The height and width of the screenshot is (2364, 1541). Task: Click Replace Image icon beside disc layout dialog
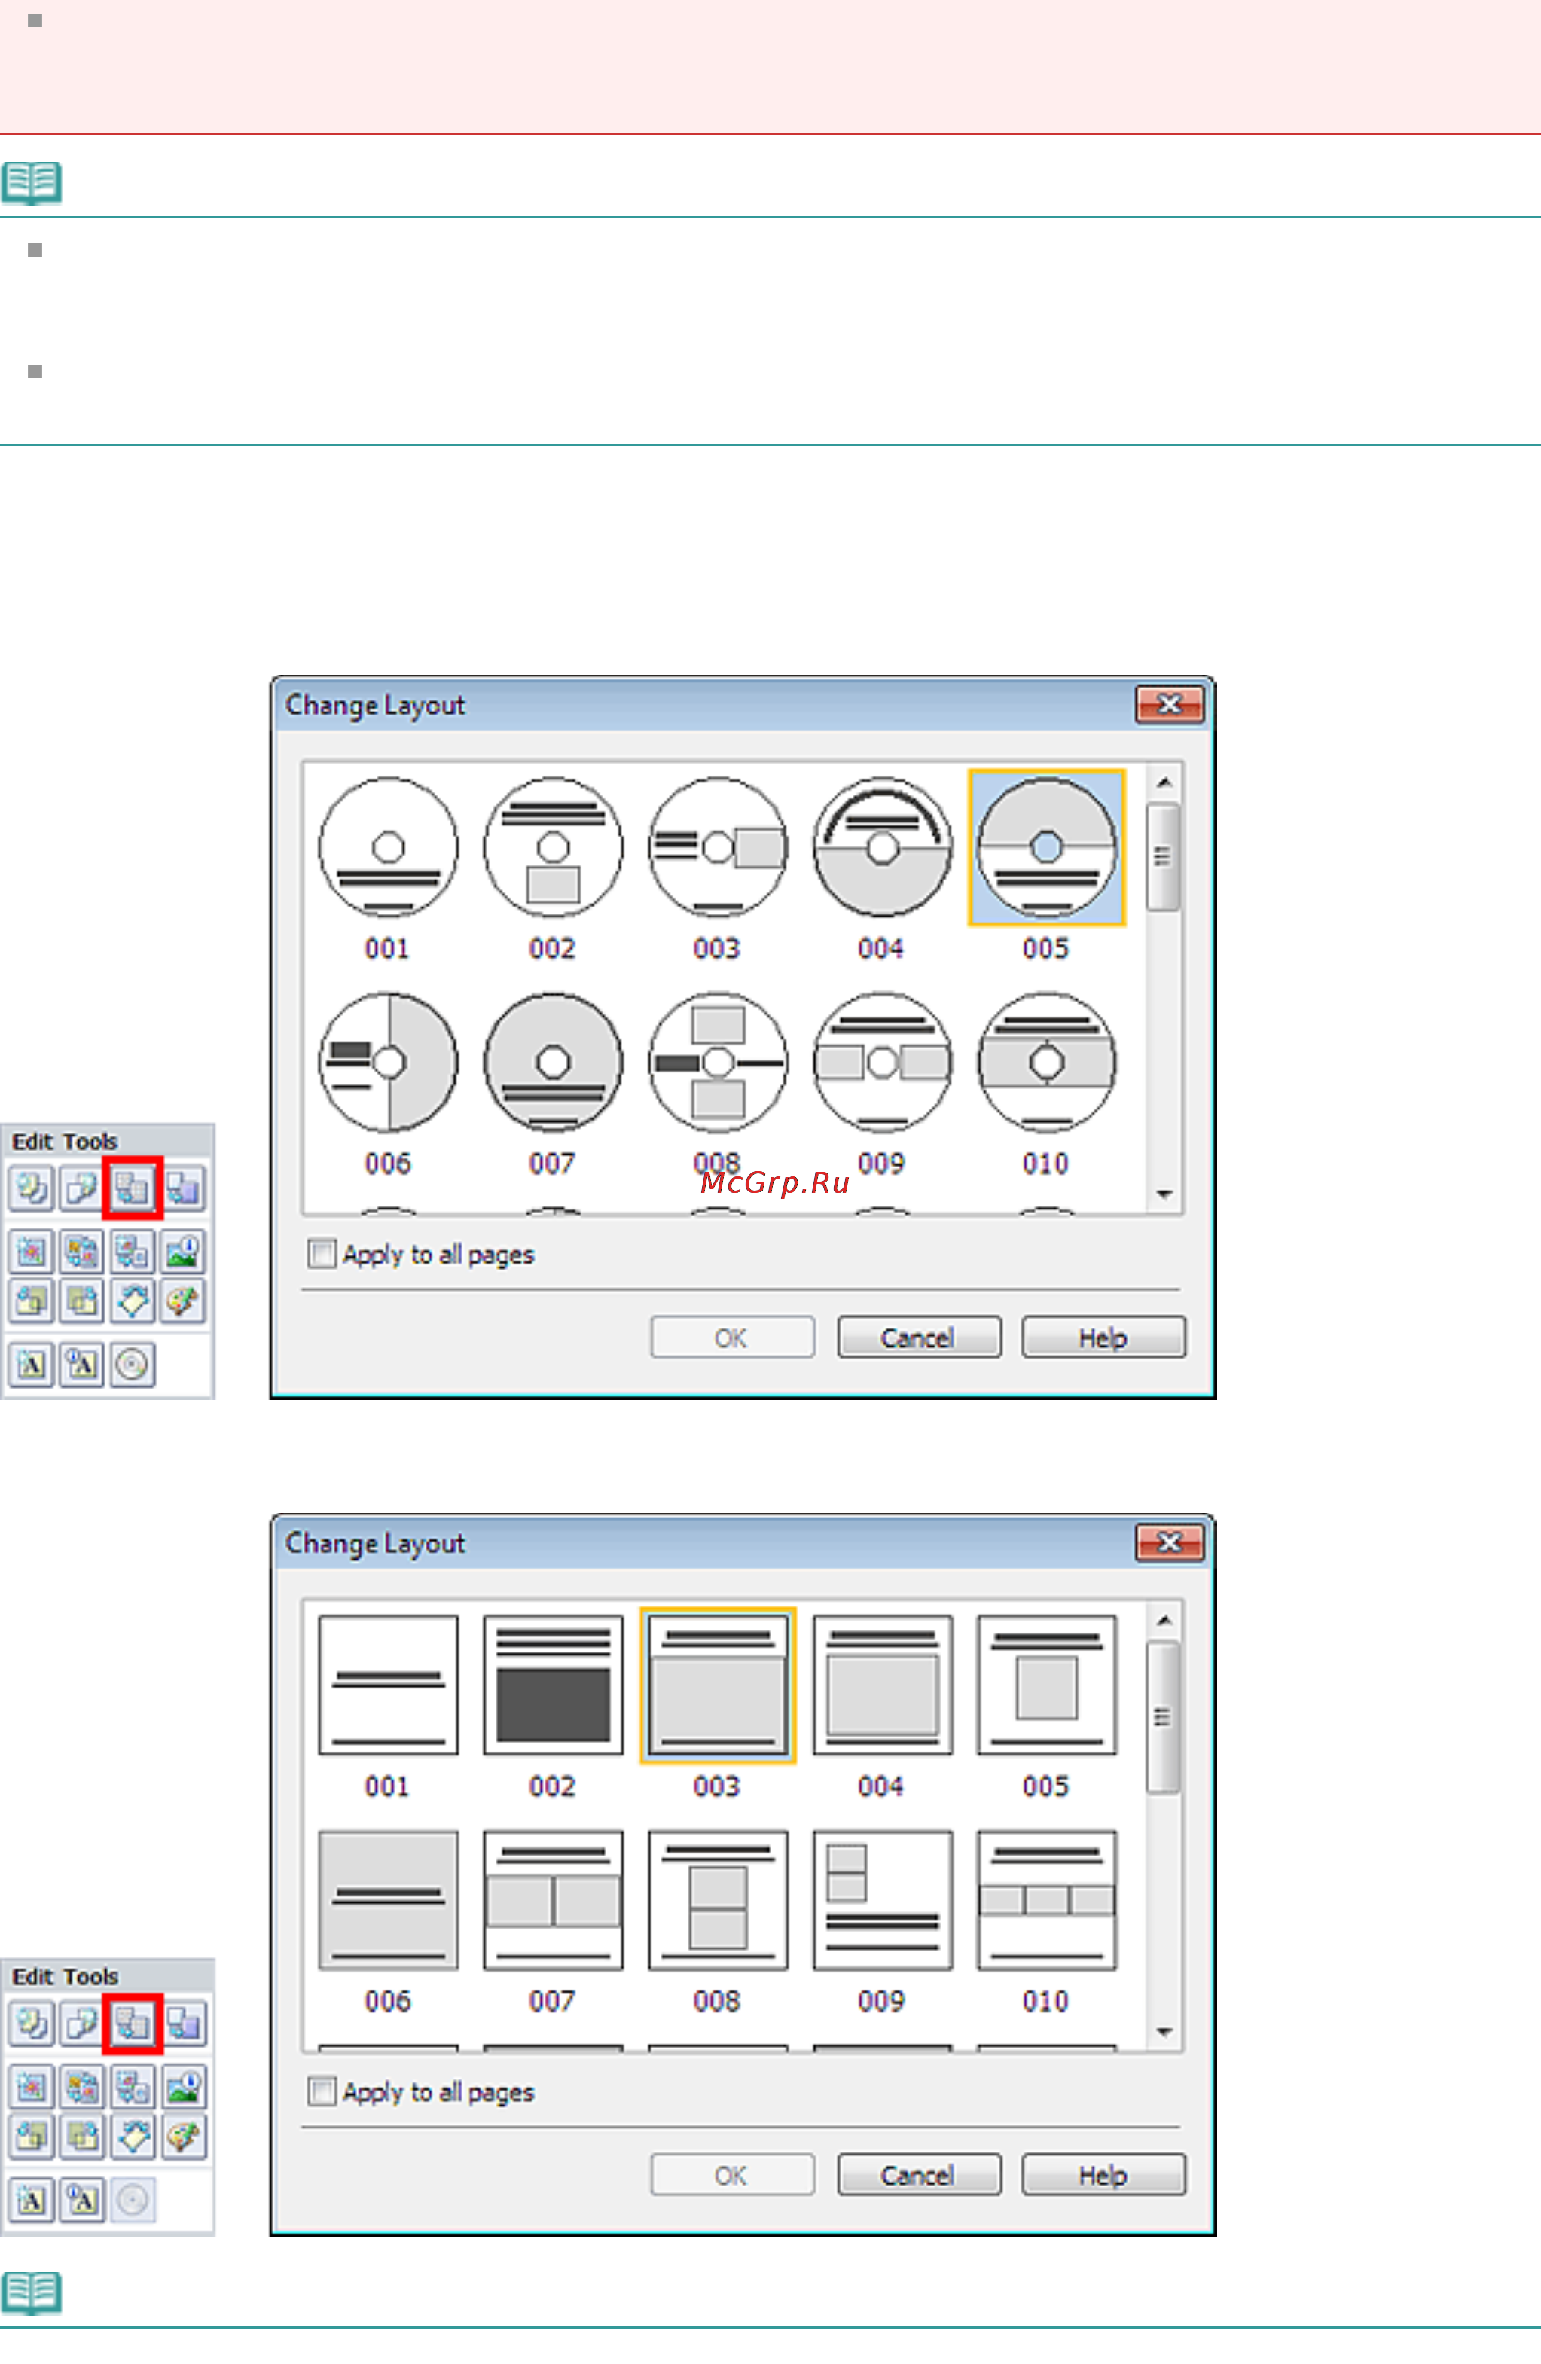tap(132, 1252)
